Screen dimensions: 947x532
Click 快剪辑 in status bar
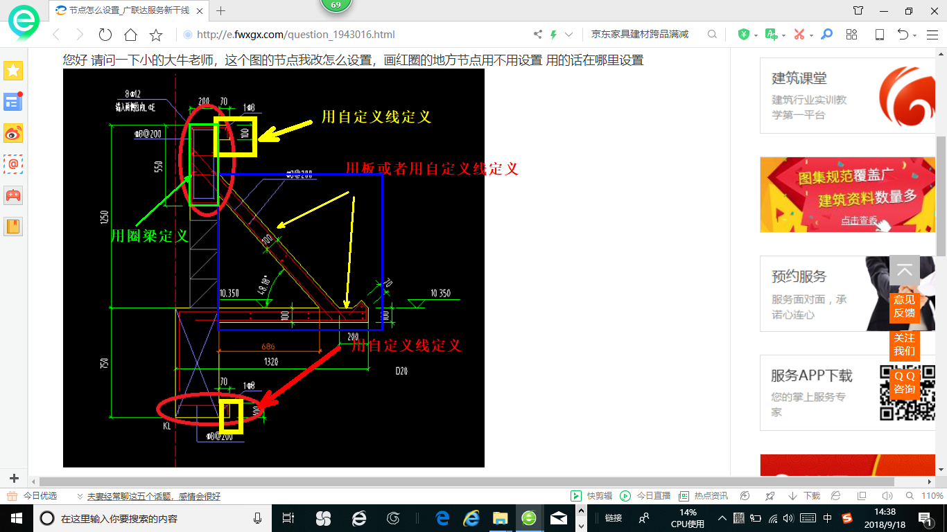pyautogui.click(x=591, y=496)
